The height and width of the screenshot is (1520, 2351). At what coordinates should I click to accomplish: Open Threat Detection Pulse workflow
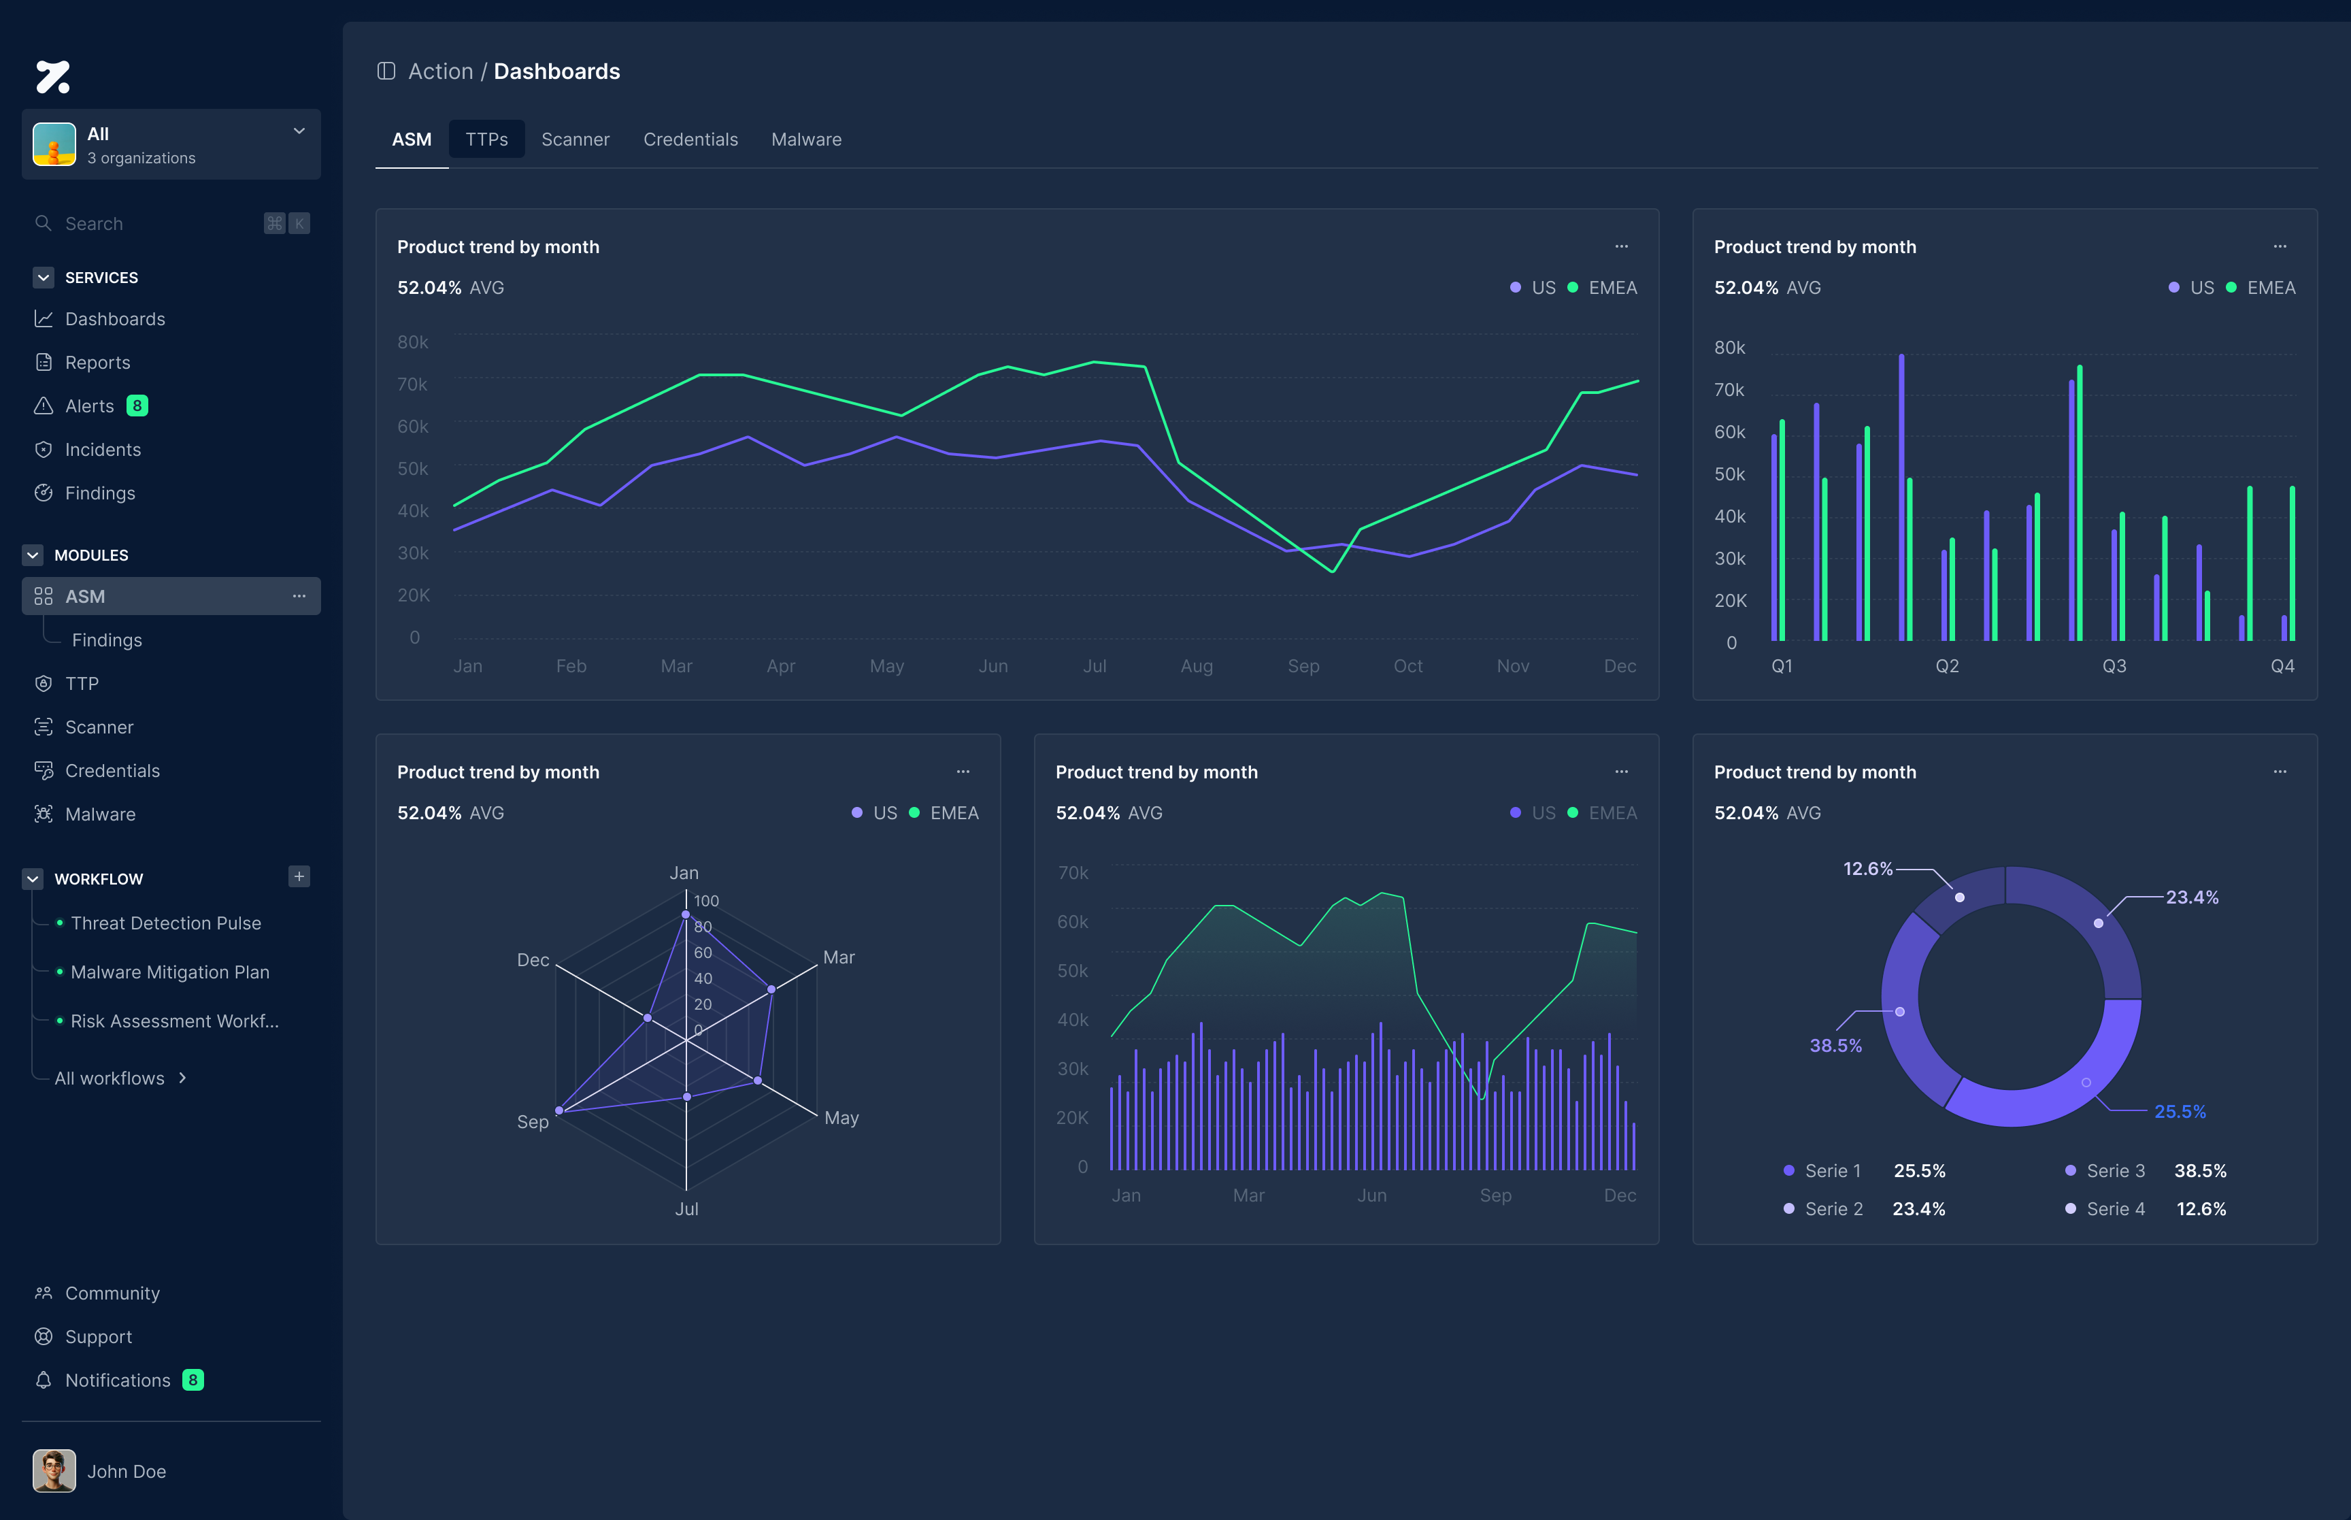coord(166,923)
